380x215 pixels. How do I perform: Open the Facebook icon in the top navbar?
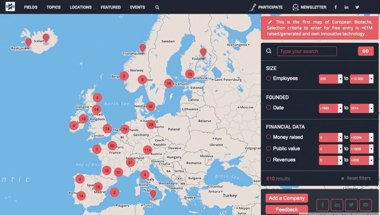click(x=335, y=7)
